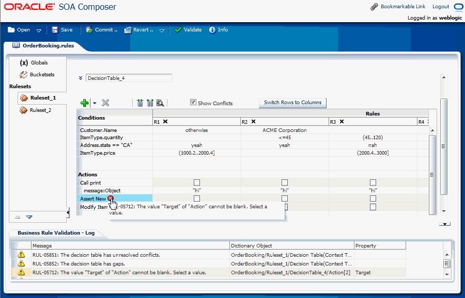Viewport: 465px width, 298px height.
Task: Click the red error icon beside Assert New
Action: [x=111, y=198]
